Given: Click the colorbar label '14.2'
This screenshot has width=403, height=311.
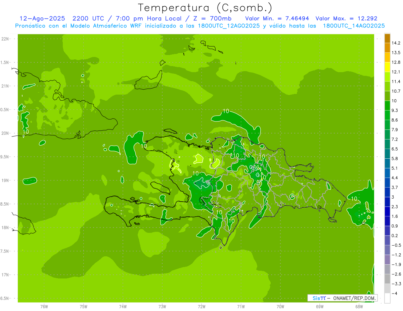Looking at the screenshot, I should tap(396, 43).
